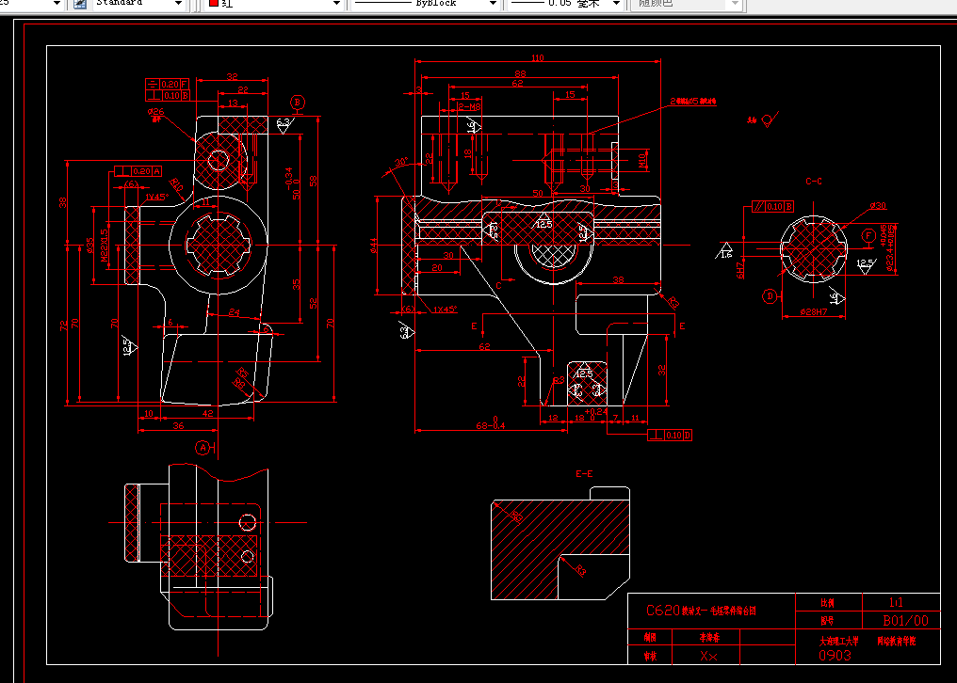Select datum marker B circle

click(x=298, y=103)
